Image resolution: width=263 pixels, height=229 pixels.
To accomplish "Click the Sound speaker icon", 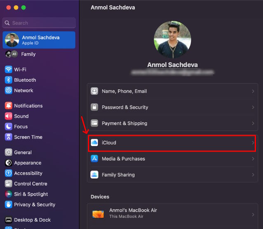I will pos(8,116).
